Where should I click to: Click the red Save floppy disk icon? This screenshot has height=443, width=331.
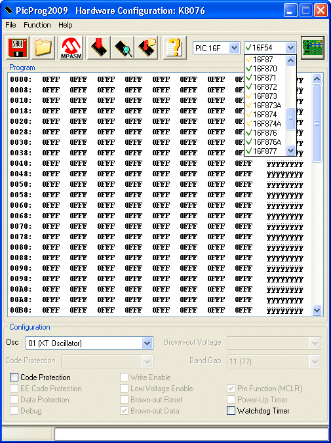(18, 48)
